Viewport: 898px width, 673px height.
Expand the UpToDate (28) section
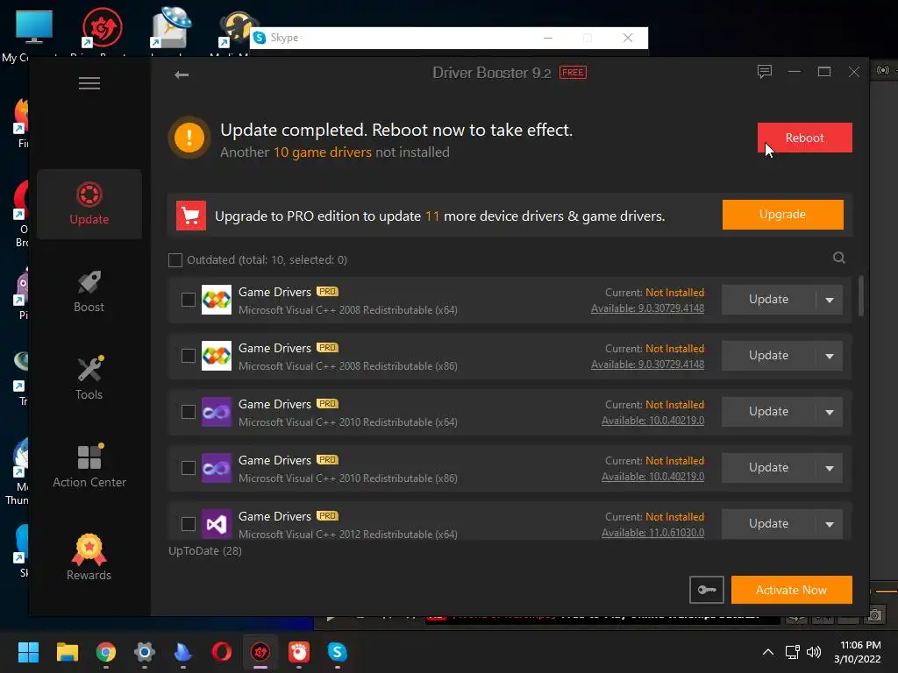coord(205,551)
